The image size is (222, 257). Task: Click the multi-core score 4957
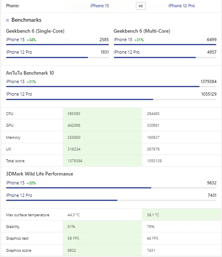pos(212,52)
